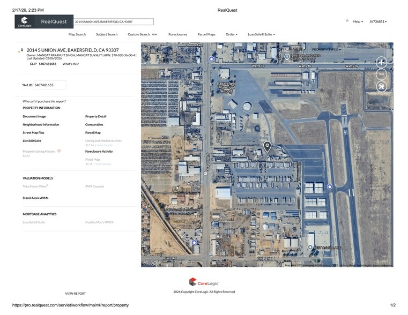Click the red icon next to Property Listing History

click(59, 151)
